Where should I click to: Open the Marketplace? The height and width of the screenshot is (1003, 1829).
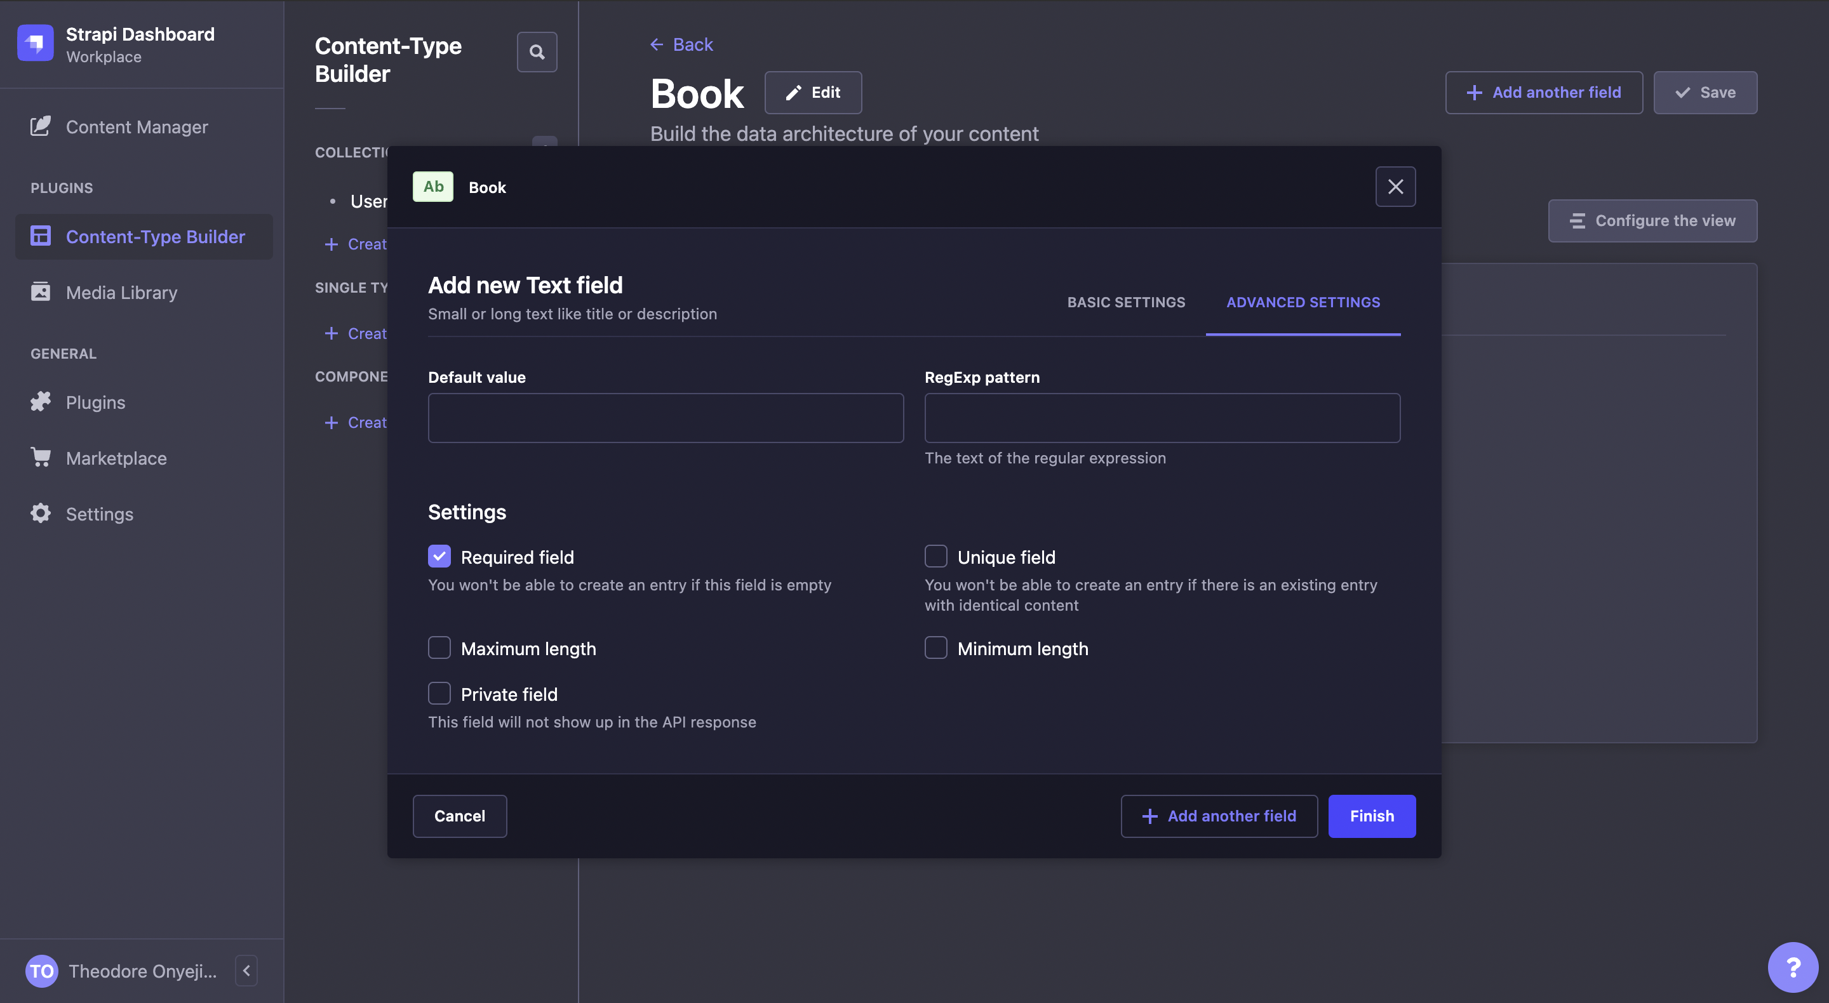point(98,458)
